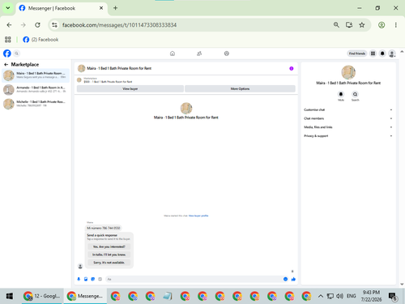Viewport: 405px width, 304px height.
Task: Send a thumbs-up like
Action: (293, 279)
